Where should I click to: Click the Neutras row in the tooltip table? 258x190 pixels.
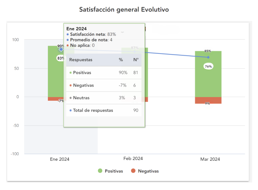(104, 98)
